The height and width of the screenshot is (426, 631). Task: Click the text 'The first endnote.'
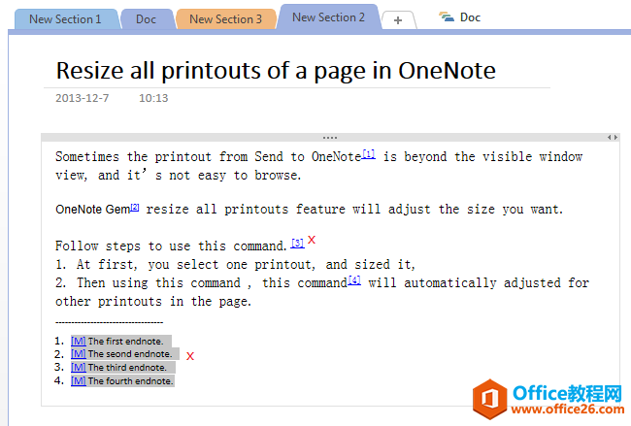pyautogui.click(x=125, y=342)
